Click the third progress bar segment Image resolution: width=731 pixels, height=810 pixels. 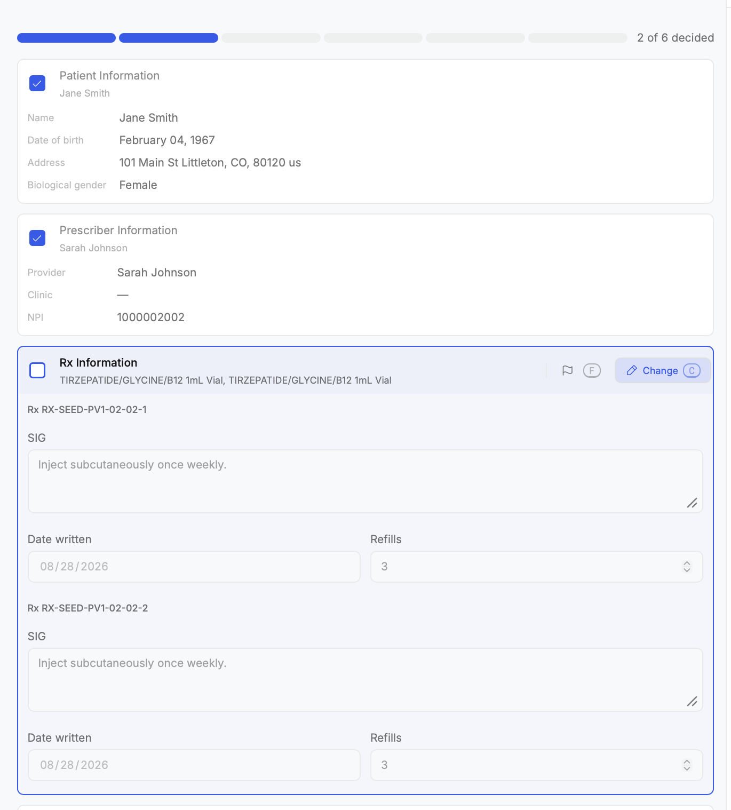coord(271,38)
